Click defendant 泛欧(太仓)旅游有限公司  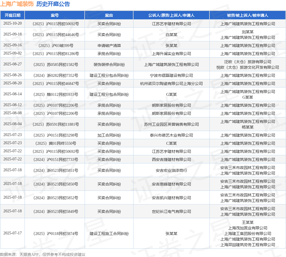(x=248, y=62)
